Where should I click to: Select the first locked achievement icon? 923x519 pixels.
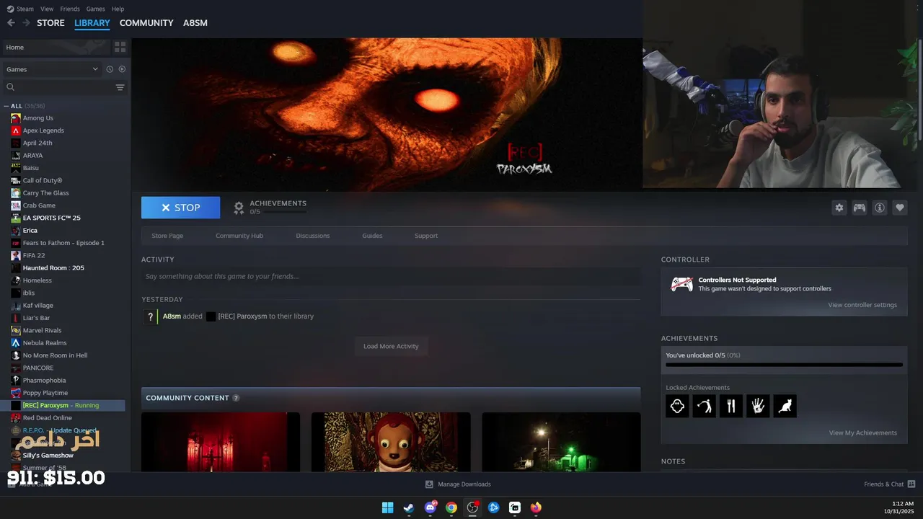coord(677,406)
